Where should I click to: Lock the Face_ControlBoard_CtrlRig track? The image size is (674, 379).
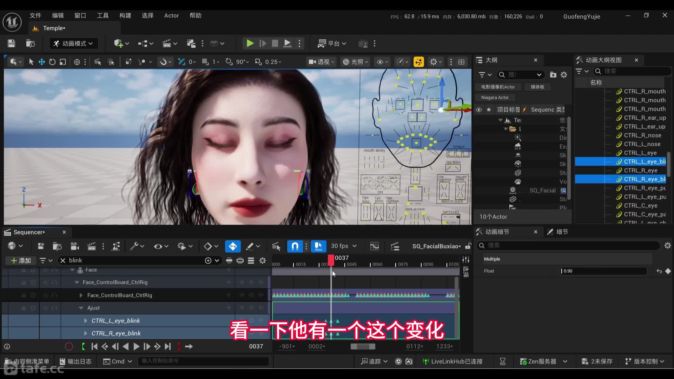(x=24, y=282)
